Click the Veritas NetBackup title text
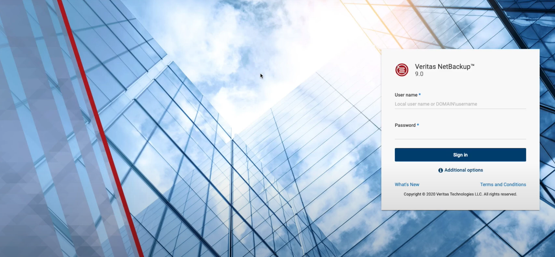Screen dimensions: 555x257 coord(444,67)
